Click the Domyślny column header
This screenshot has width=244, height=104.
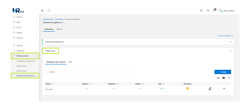pyautogui.click(x=187, y=84)
